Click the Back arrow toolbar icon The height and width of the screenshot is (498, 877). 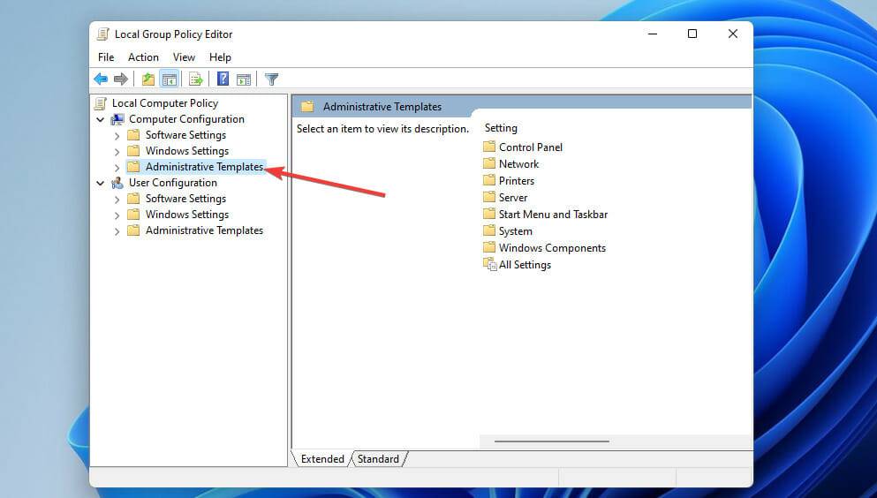click(x=101, y=79)
